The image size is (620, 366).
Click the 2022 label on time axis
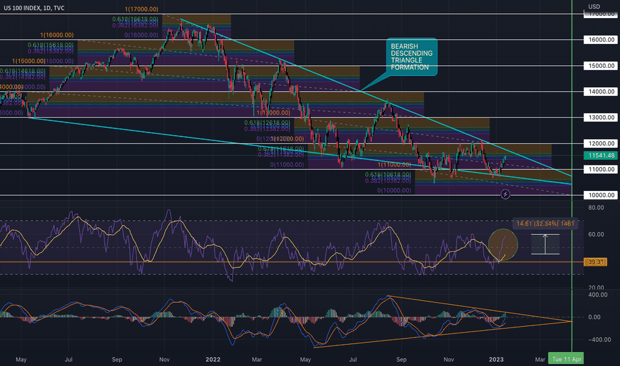click(213, 359)
